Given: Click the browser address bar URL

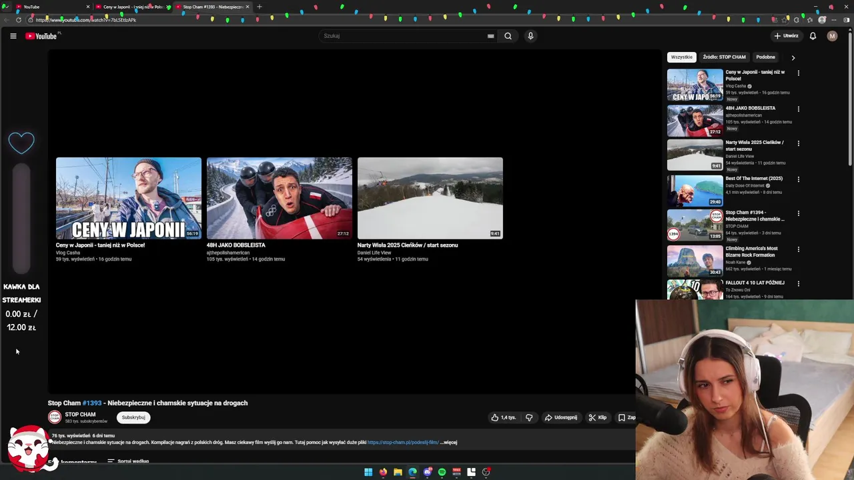Looking at the screenshot, I should pos(86,20).
